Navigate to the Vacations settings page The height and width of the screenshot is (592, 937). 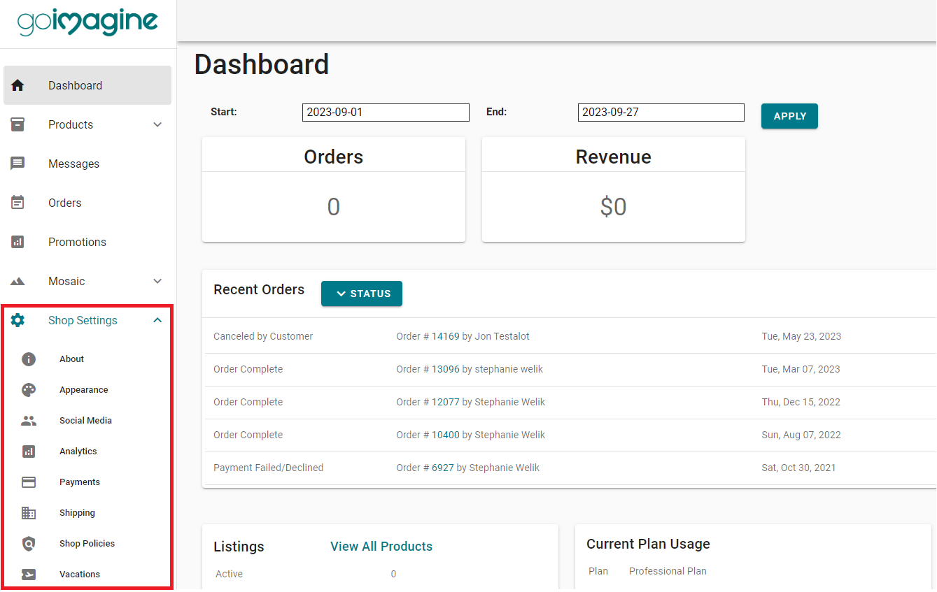pos(80,574)
